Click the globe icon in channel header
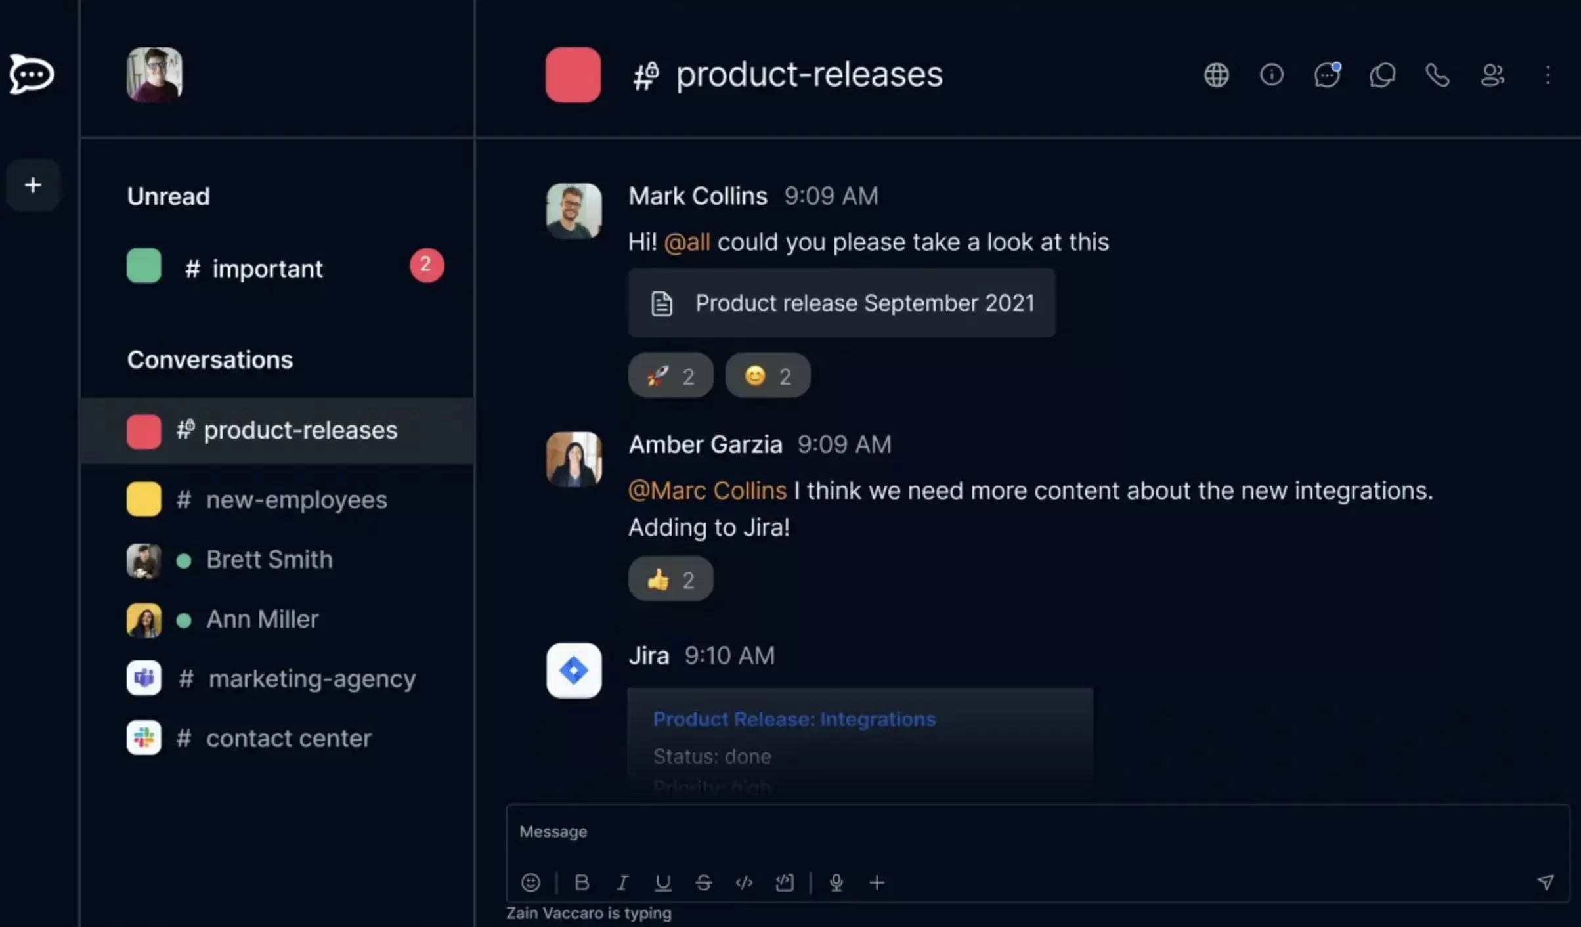Viewport: 1581px width, 927px height. (1216, 75)
